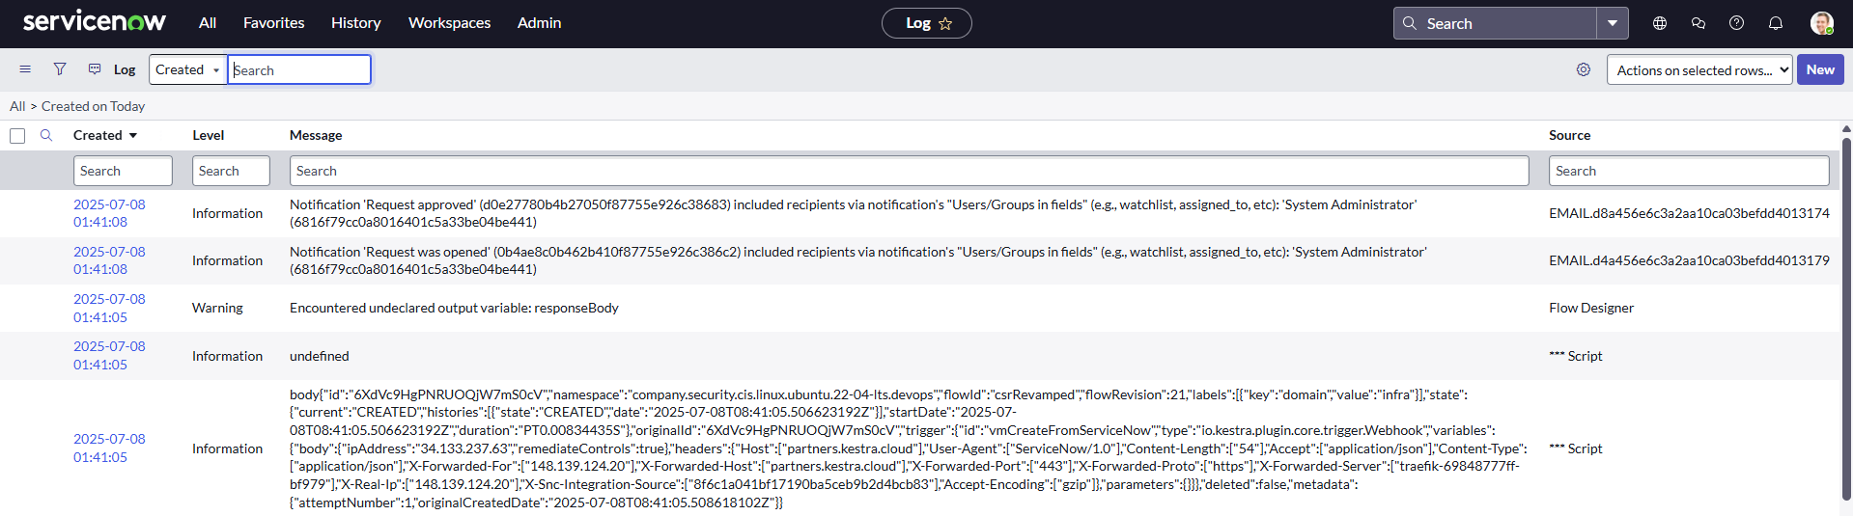
Task: Click source EMAIL.d8a456e6c3a2aa10ca03befdd4013174
Action: [1689, 213]
